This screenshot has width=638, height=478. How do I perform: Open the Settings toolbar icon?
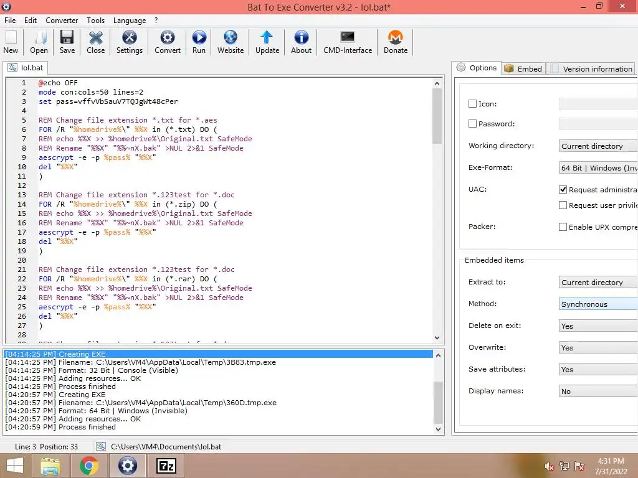130,42
